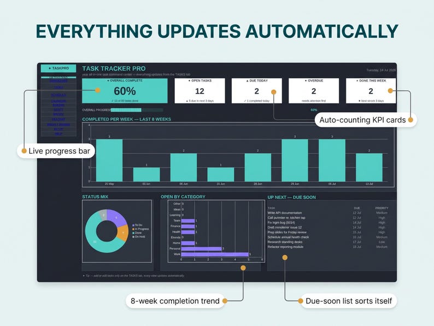Click the DUE column header
The width and height of the screenshot is (434, 326).
click(357, 208)
